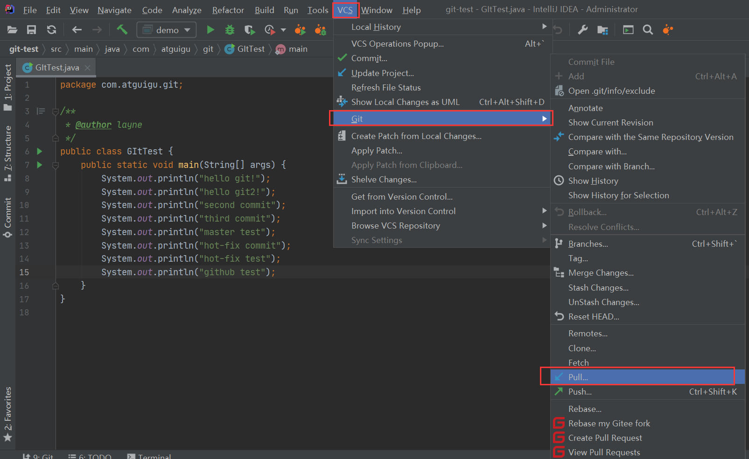Open Settings with the wrench icon

point(582,30)
